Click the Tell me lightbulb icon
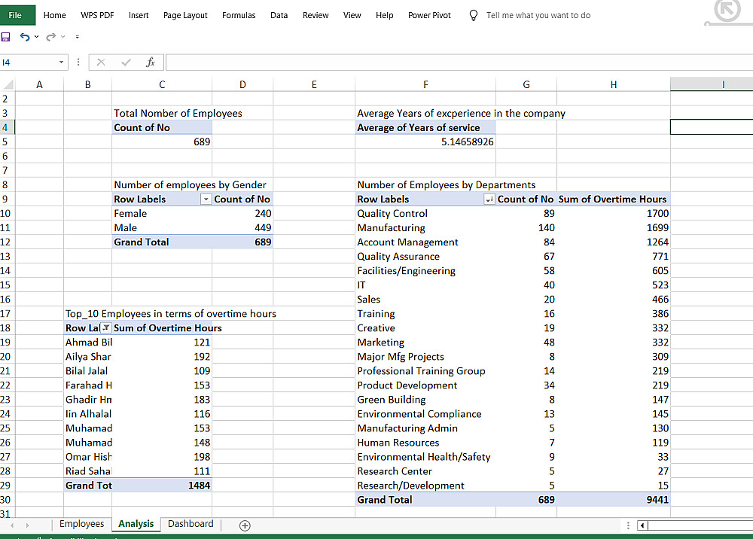Viewport: 753px width, 539px height. click(x=473, y=15)
